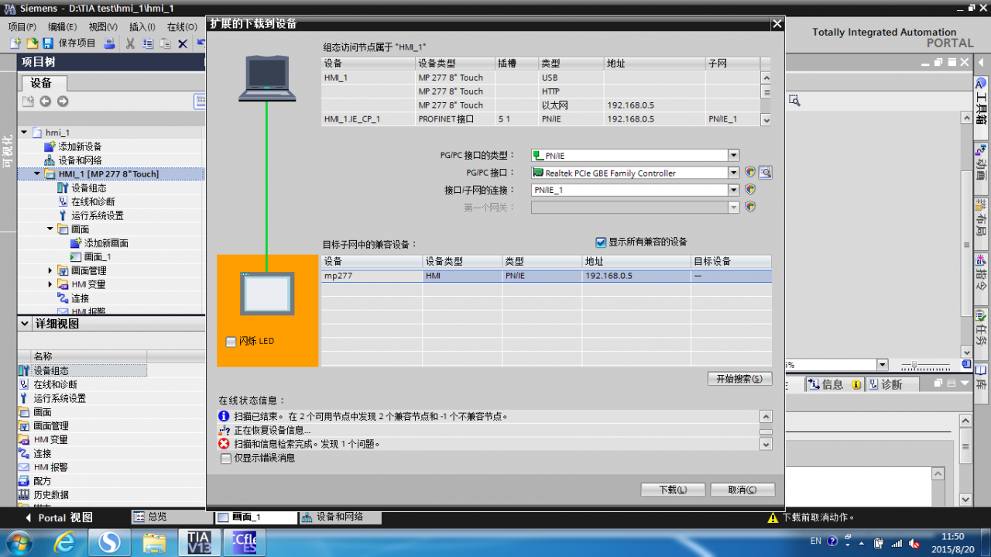Collapse the 画面 folder in project tree
The image size is (991, 557).
pyautogui.click(x=50, y=229)
